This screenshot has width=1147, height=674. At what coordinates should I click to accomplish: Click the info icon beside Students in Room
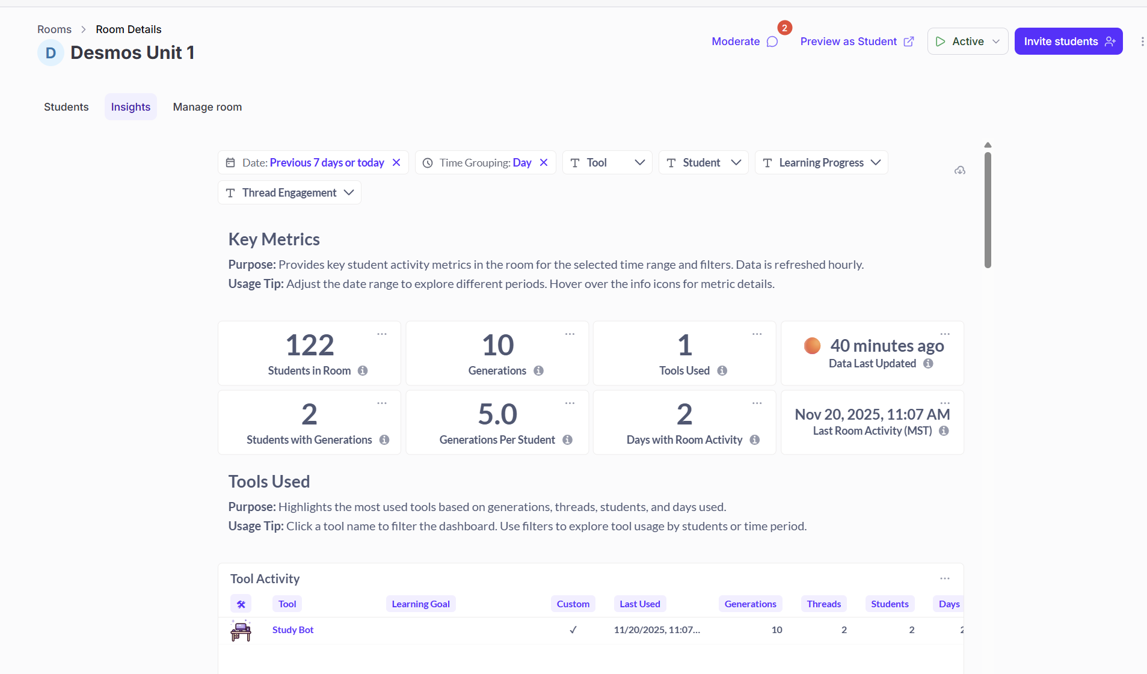363,371
